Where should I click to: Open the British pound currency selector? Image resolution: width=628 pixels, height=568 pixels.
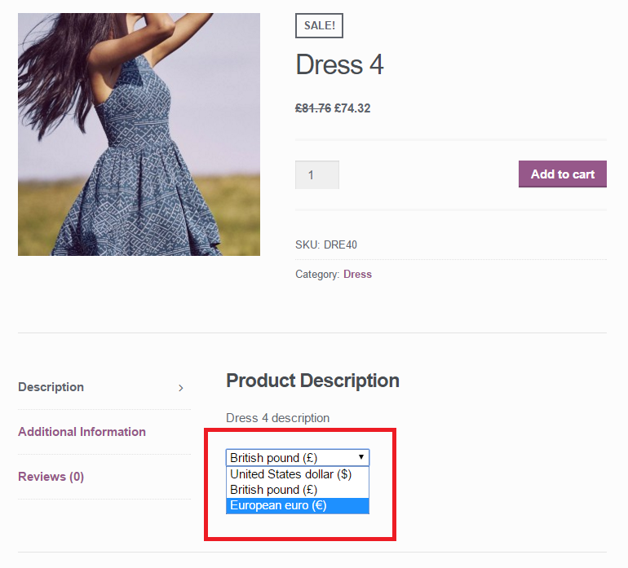coord(298,457)
